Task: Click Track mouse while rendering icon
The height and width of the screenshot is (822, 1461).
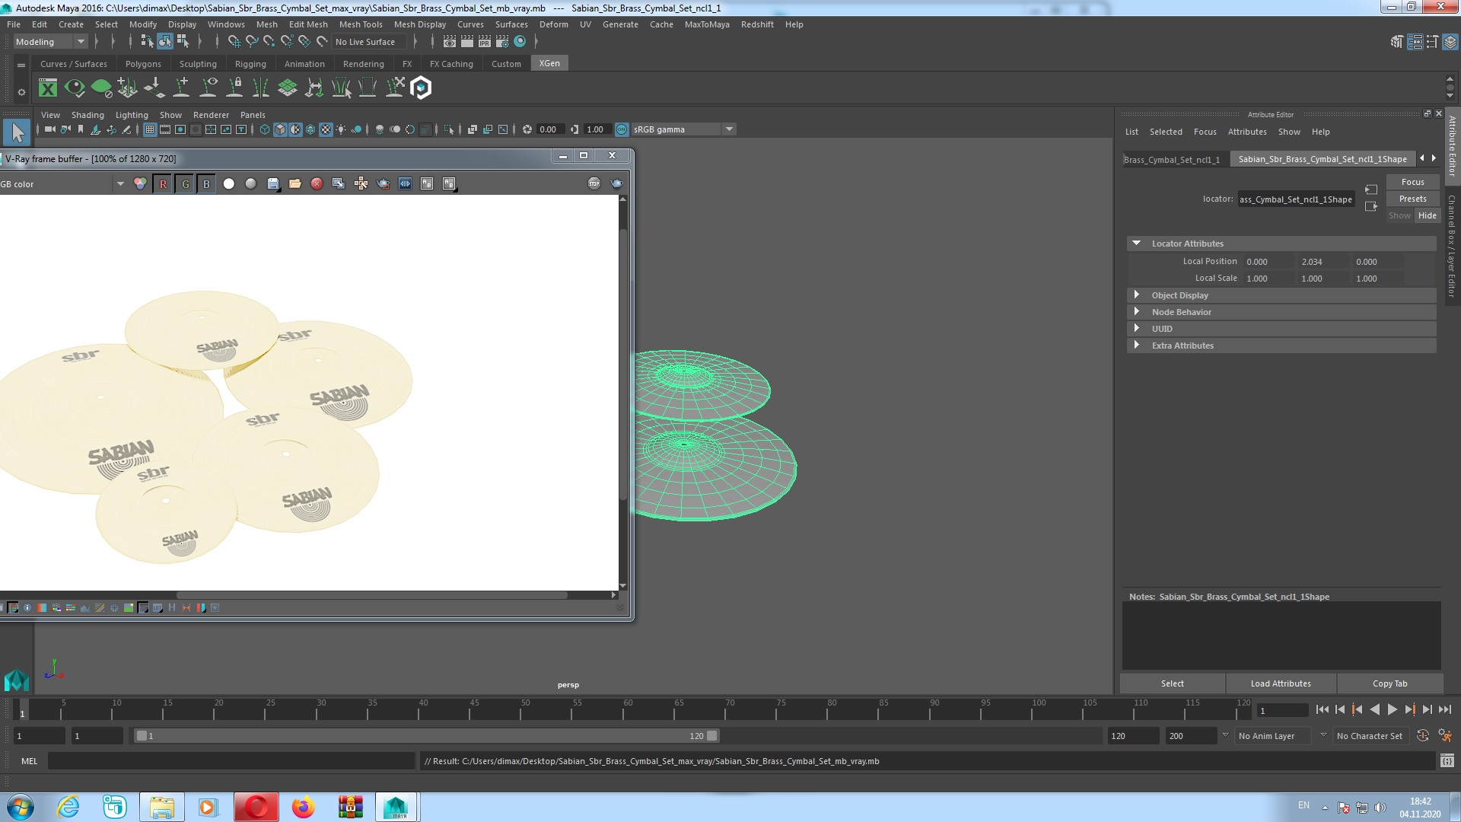Action: click(361, 183)
